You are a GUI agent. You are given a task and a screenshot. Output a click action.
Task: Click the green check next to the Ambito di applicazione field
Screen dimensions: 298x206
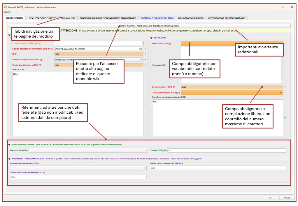(x=146, y=60)
